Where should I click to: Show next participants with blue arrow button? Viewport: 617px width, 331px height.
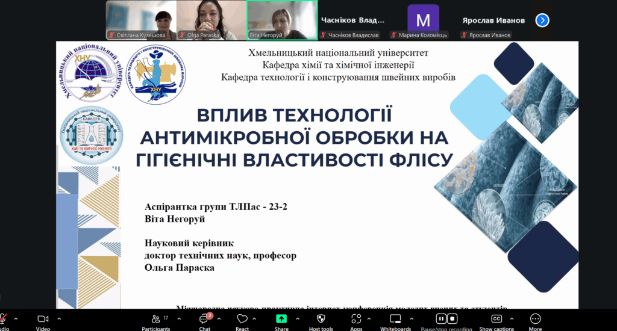point(542,20)
